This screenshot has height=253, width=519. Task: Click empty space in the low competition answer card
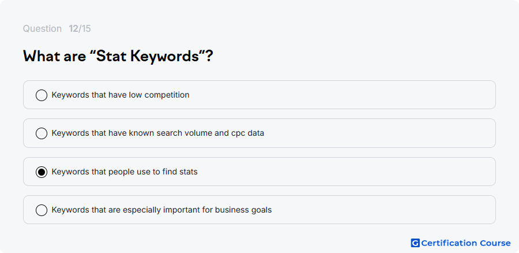(341, 95)
